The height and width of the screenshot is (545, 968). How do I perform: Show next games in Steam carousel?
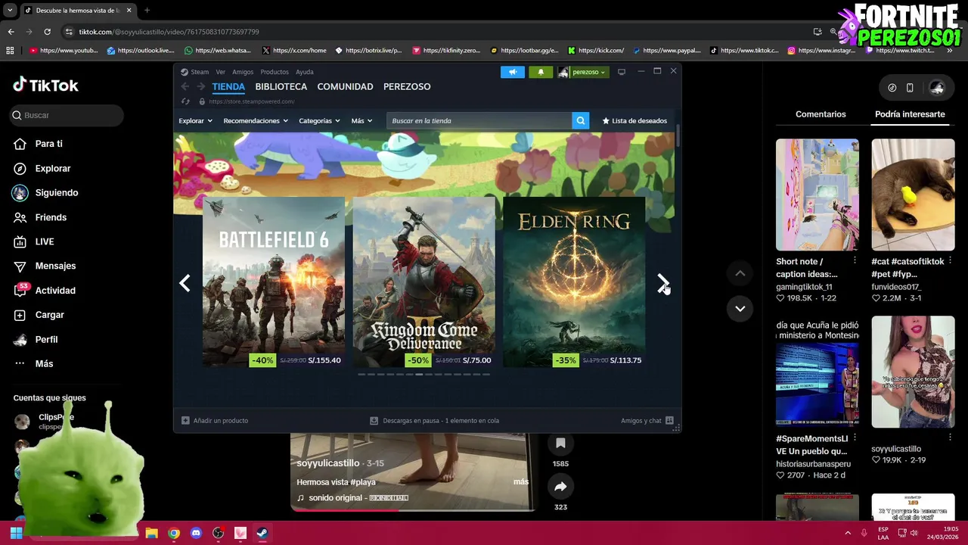(x=662, y=282)
